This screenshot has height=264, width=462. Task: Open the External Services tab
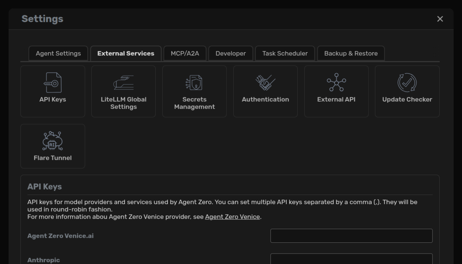(x=126, y=53)
